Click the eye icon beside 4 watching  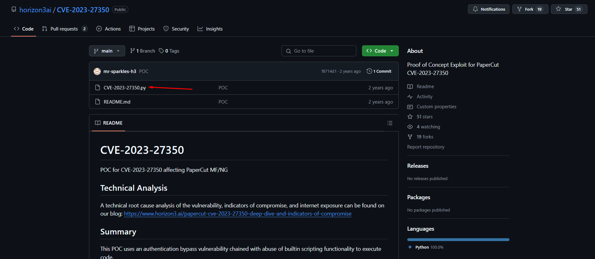(x=410, y=127)
